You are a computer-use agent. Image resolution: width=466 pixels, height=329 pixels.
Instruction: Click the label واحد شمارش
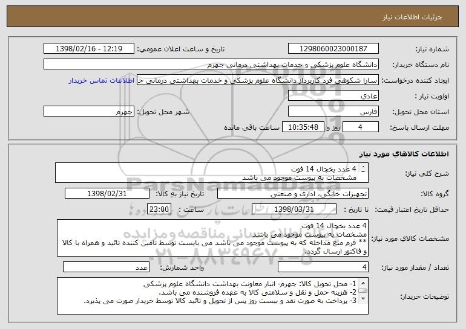182,267
